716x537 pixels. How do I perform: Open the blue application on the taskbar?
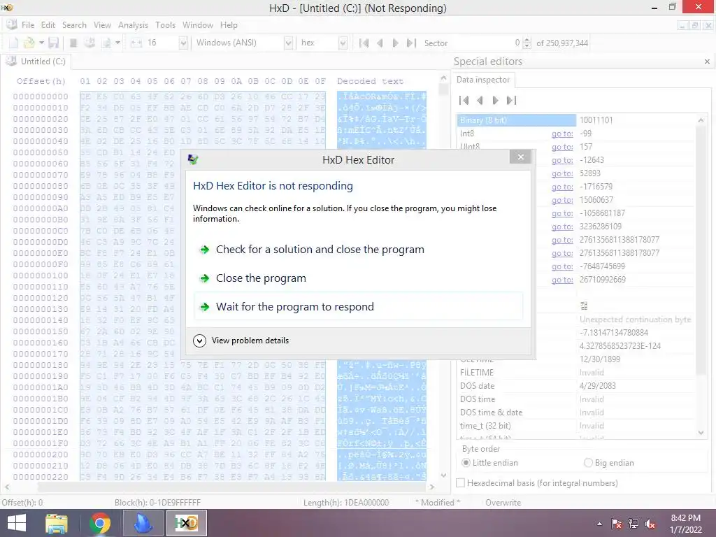[x=143, y=523]
